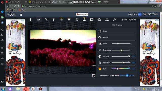Click the edited landscape photo canvas
This screenshot has height=91, width=162.
click(x=63, y=48)
